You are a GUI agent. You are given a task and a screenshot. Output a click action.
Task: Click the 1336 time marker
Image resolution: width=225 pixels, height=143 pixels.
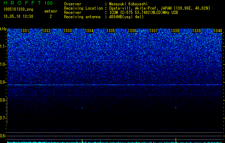[132, 31]
